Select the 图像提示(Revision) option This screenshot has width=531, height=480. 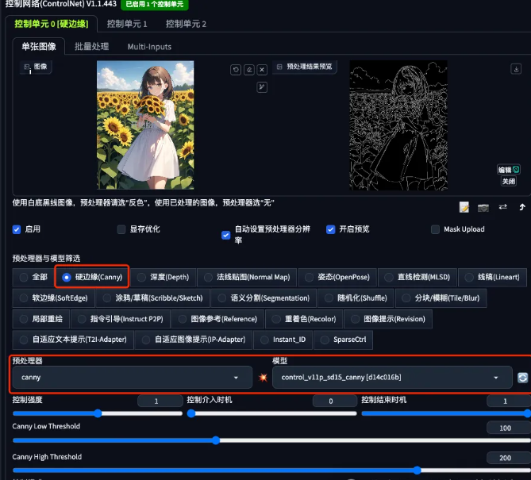coord(388,319)
